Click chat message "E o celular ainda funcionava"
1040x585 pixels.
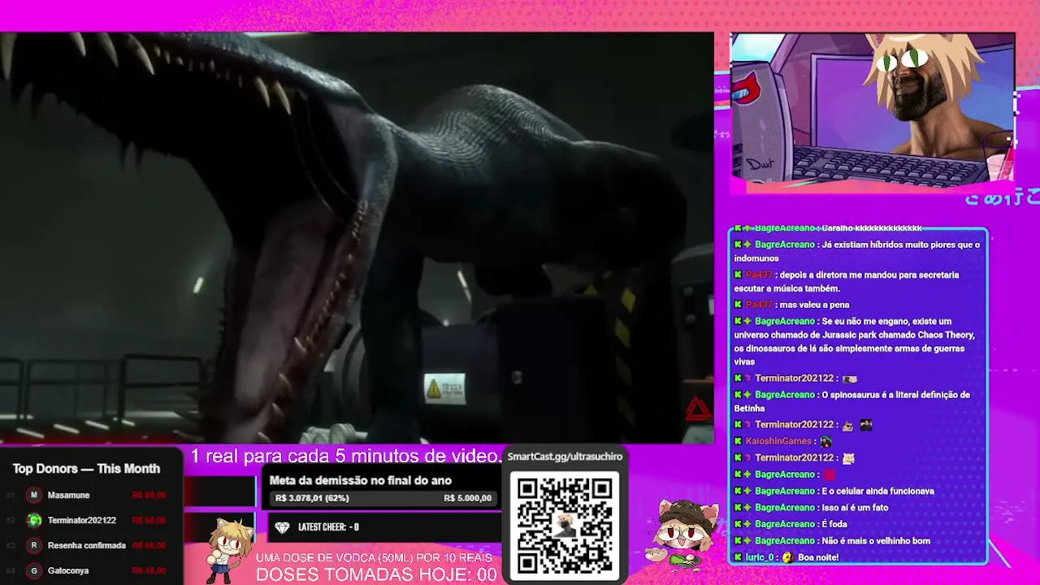(877, 491)
